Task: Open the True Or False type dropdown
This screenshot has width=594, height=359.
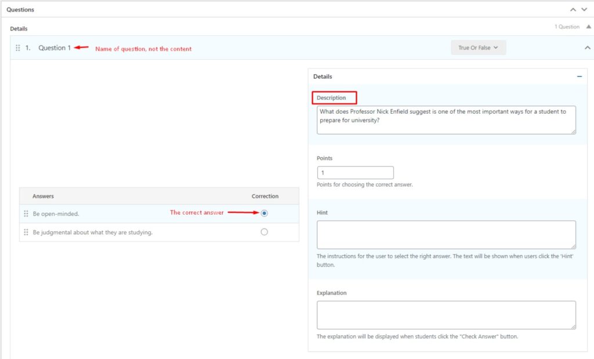Action: 478,48
